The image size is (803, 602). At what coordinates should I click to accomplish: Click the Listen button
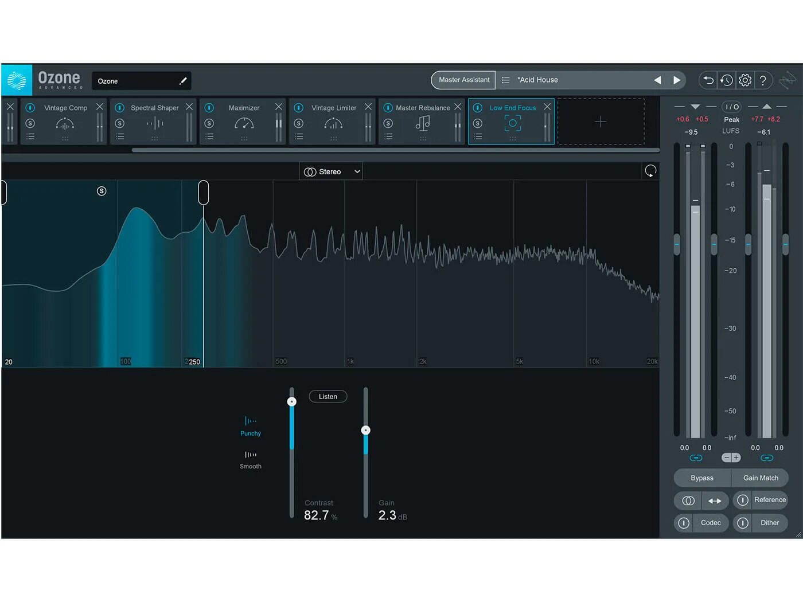pyautogui.click(x=328, y=397)
